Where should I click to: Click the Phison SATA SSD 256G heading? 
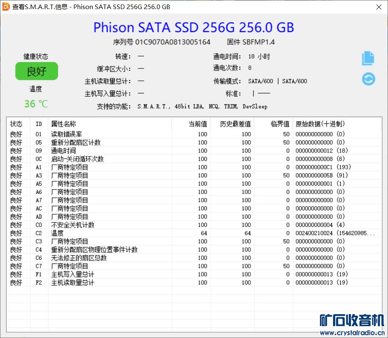point(194,27)
